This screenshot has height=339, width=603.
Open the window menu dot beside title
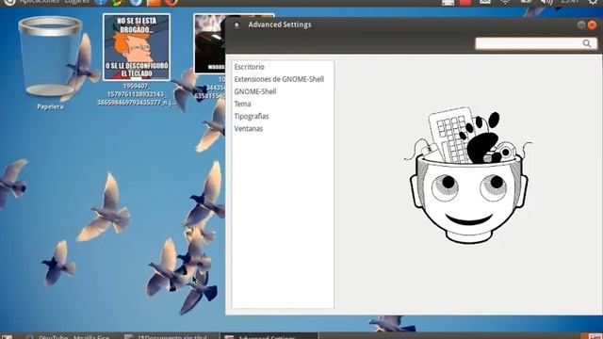[x=236, y=25]
